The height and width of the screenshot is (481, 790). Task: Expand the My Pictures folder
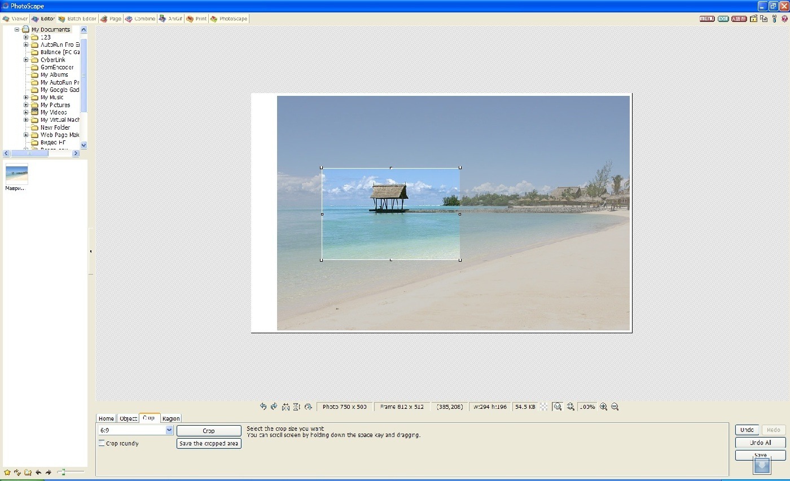pos(26,105)
